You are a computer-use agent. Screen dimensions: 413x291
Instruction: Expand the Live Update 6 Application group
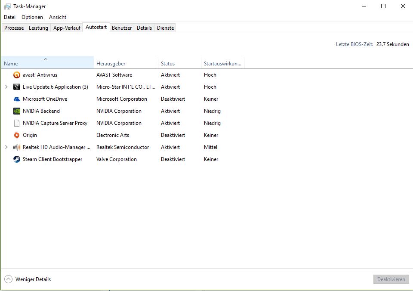point(6,87)
